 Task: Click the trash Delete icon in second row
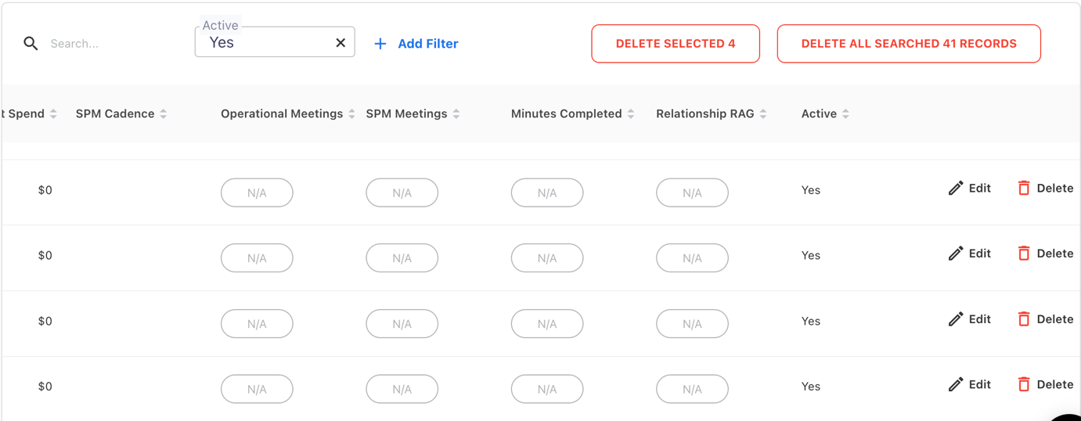[1024, 254]
